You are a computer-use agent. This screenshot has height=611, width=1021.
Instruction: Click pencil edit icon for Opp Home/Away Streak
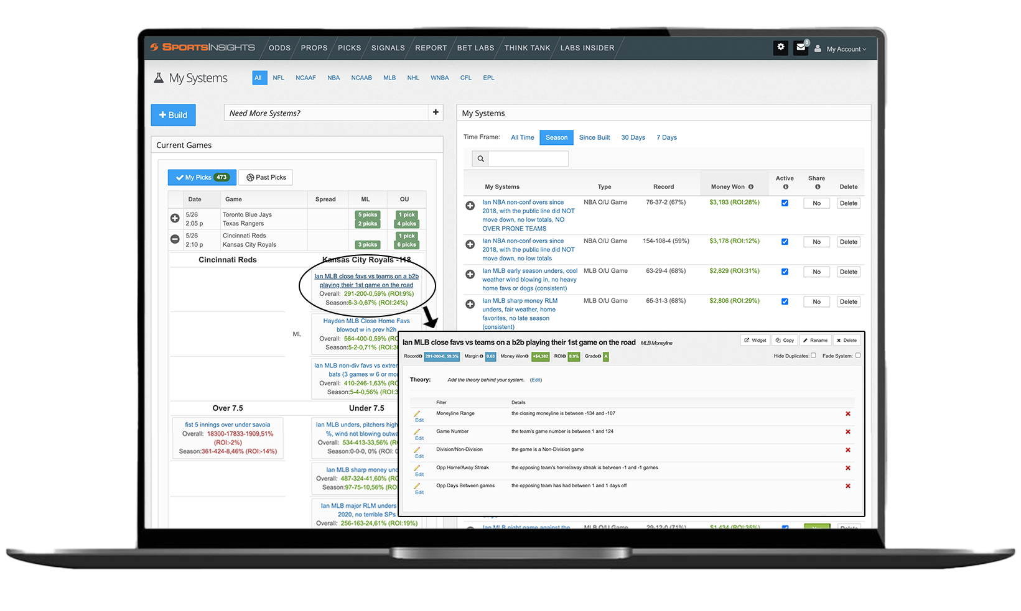pos(417,468)
